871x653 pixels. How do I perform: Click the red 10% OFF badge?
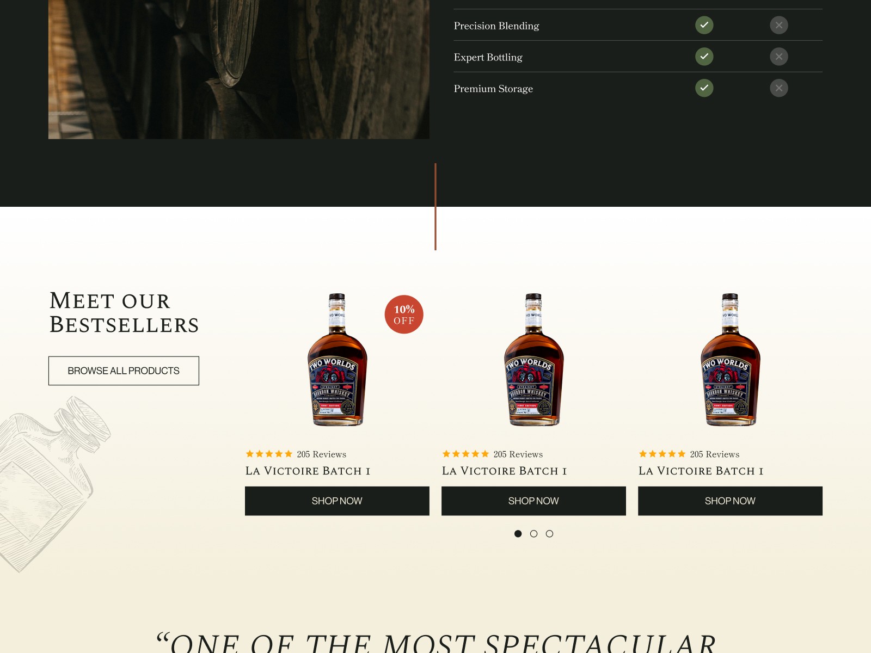click(404, 315)
